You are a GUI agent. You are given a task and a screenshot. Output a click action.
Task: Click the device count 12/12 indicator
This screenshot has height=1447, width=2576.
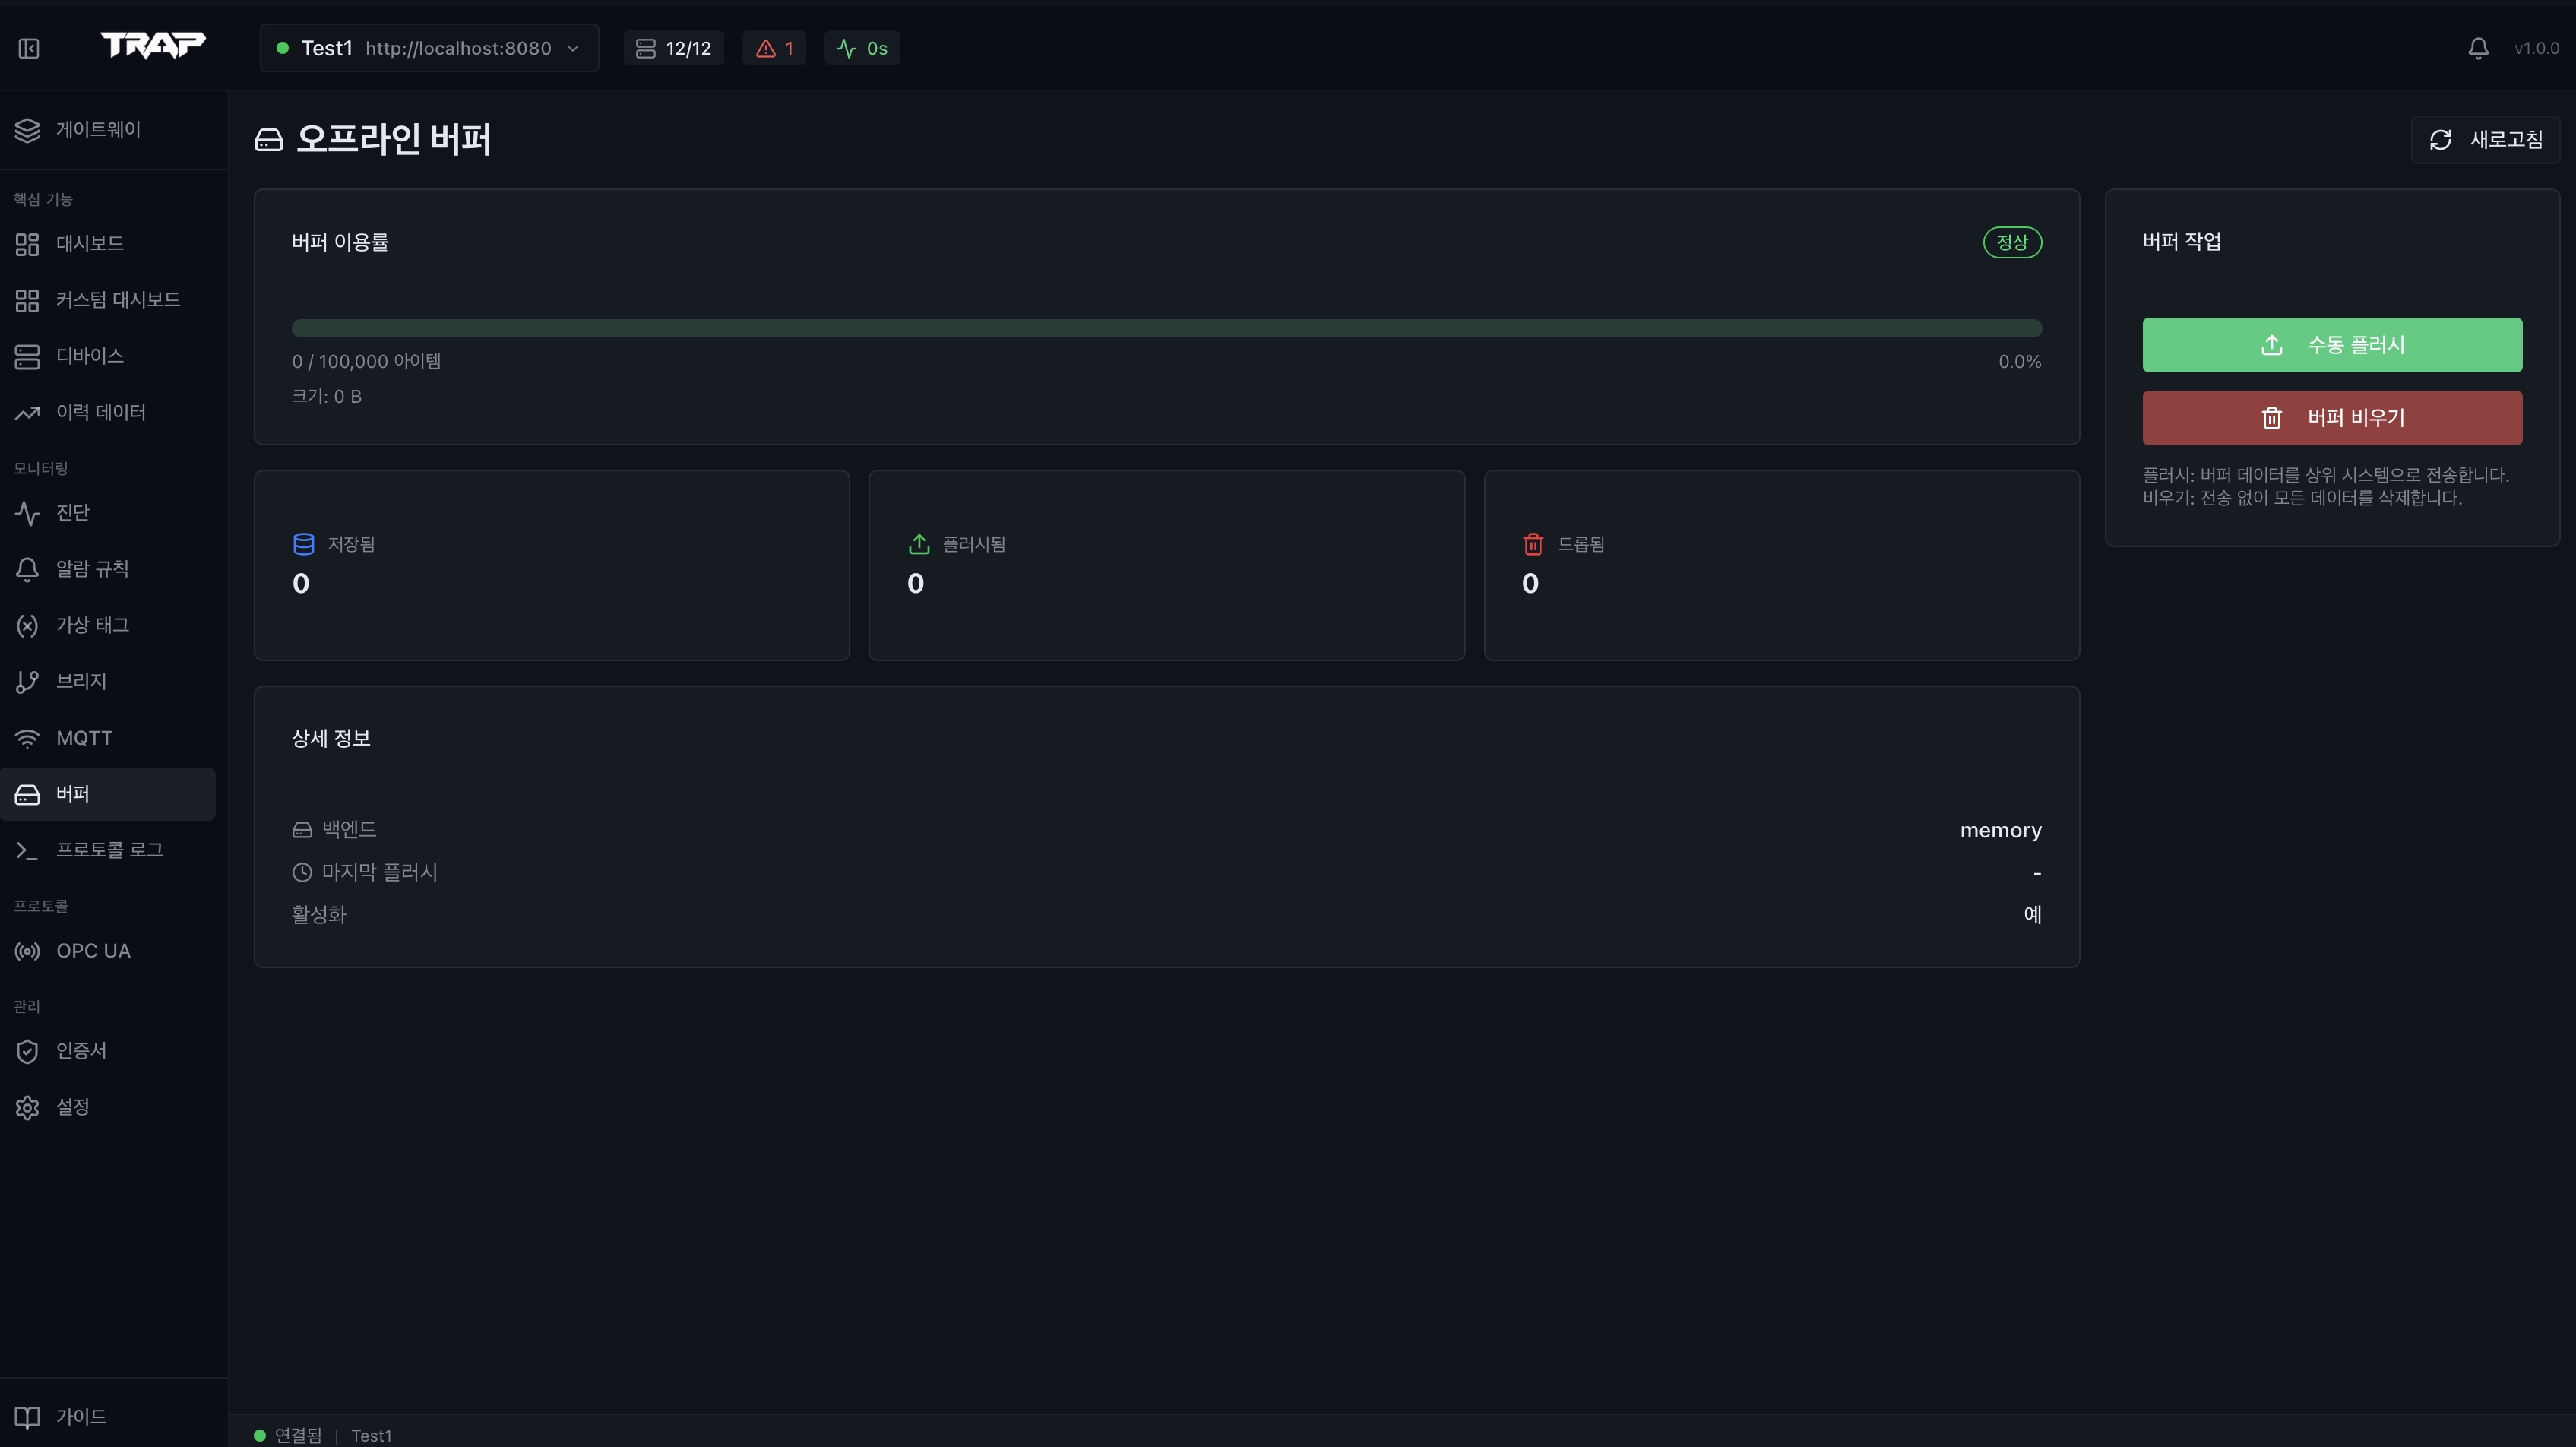tap(674, 48)
